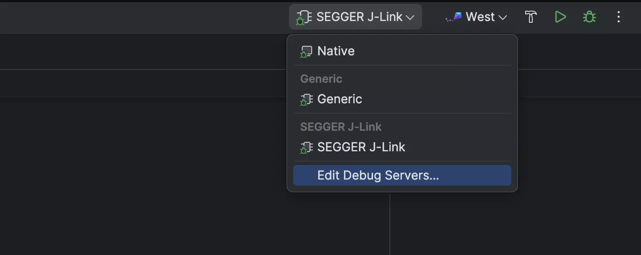Choose the Generic debug server entry
Screen dimensions: 641x255
(x=402, y=99)
